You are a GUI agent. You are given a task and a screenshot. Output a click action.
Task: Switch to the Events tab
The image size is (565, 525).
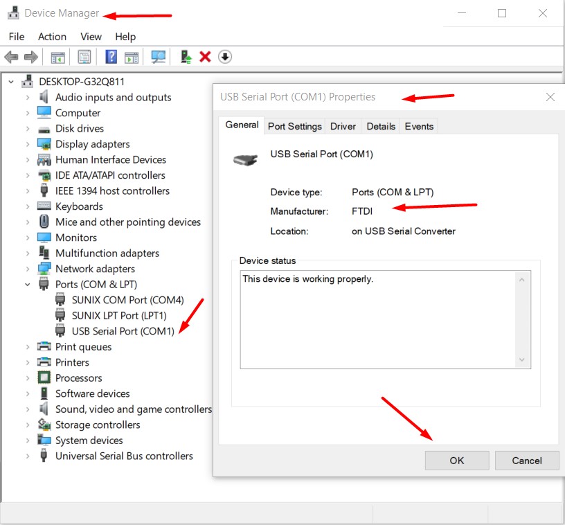point(419,127)
